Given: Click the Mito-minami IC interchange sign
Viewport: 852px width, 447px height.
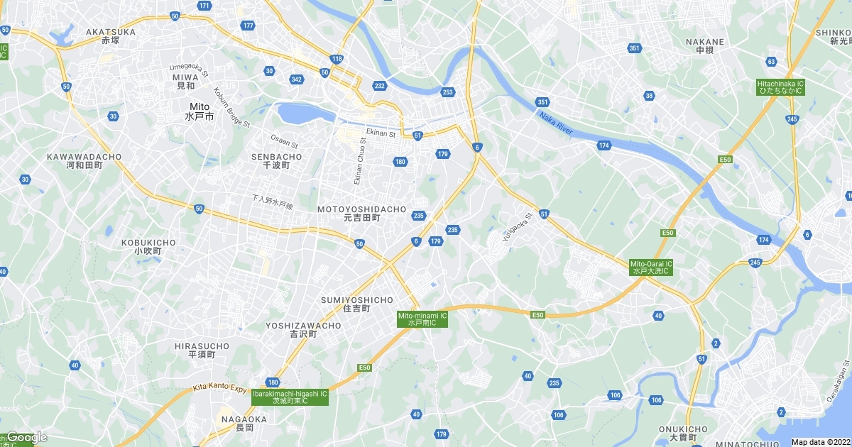Looking at the screenshot, I should (422, 319).
